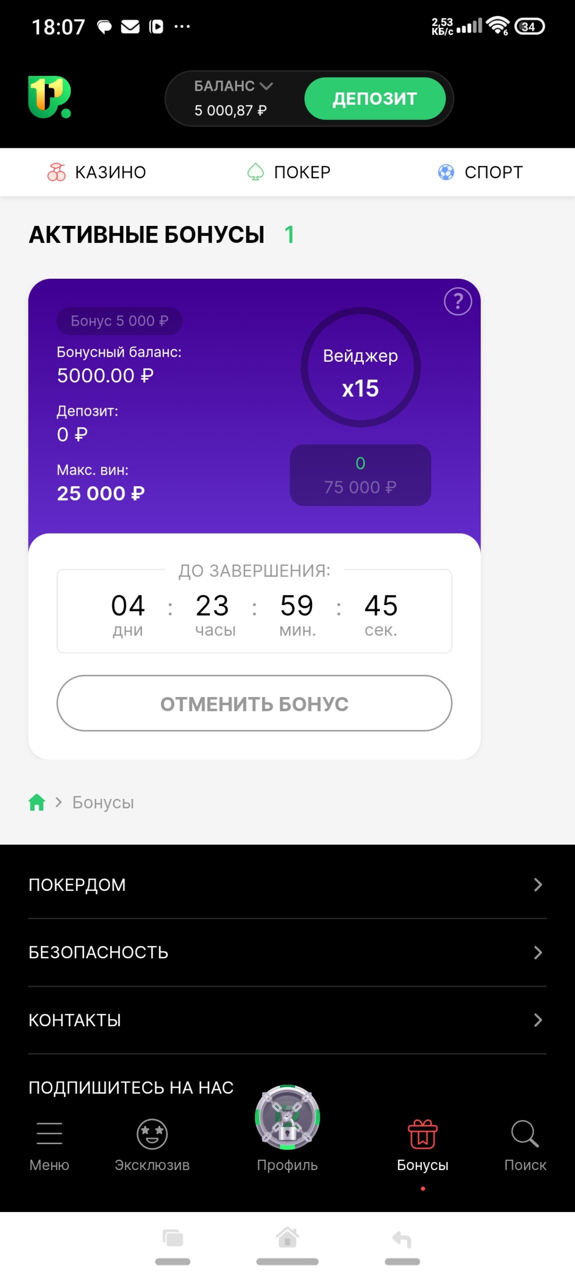Image resolution: width=575 pixels, height=1279 pixels.
Task: Open the Меню hamburger icon
Action: [x=49, y=1133]
